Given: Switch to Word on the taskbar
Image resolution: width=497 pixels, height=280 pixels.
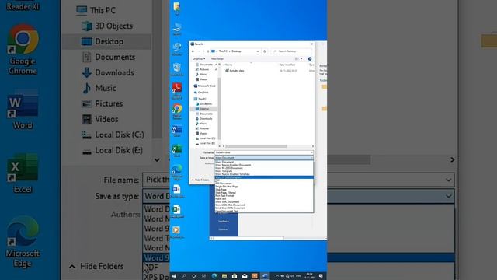Looking at the screenshot, I should tap(265, 276).
